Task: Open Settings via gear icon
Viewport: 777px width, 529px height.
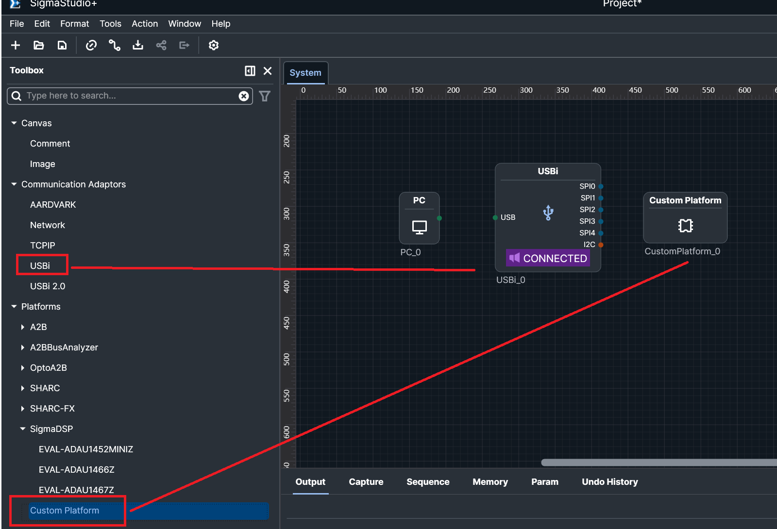Action: coord(214,45)
